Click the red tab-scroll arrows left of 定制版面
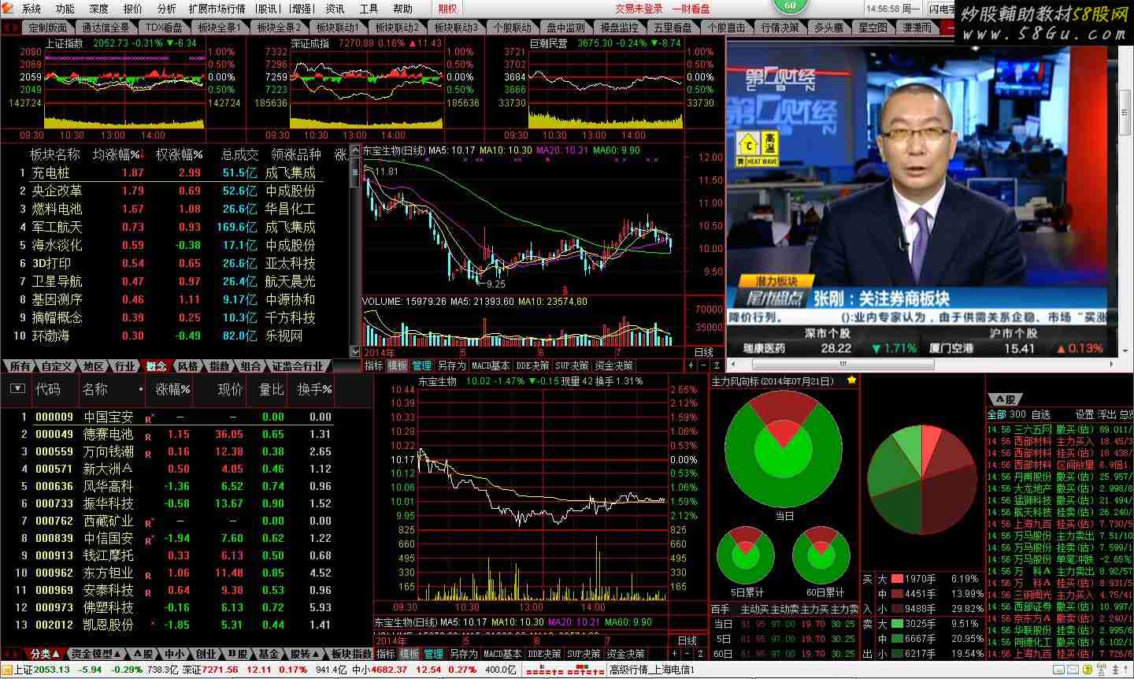The width and height of the screenshot is (1134, 679). pyautogui.click(x=10, y=27)
